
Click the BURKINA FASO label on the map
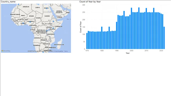[23, 19]
